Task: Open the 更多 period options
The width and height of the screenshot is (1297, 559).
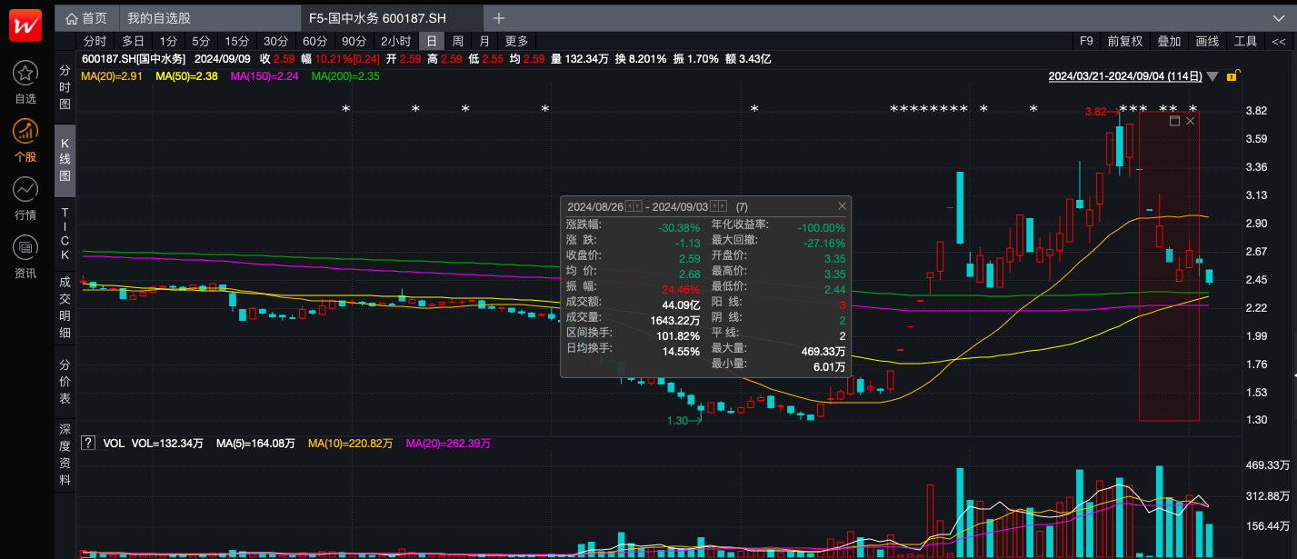Action: [517, 41]
